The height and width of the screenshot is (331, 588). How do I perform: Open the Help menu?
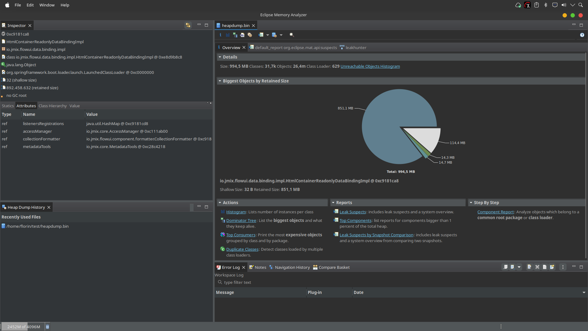tap(65, 5)
